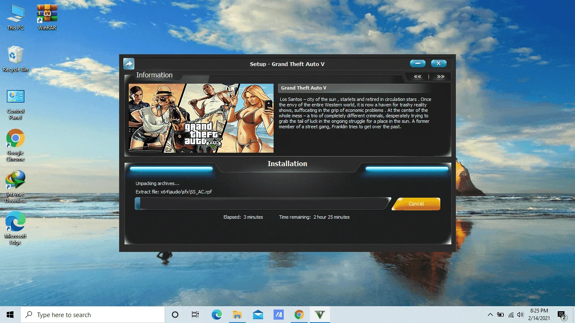This screenshot has width=575, height=323.
Task: Open Cortana from the taskbar
Action: pos(175,315)
